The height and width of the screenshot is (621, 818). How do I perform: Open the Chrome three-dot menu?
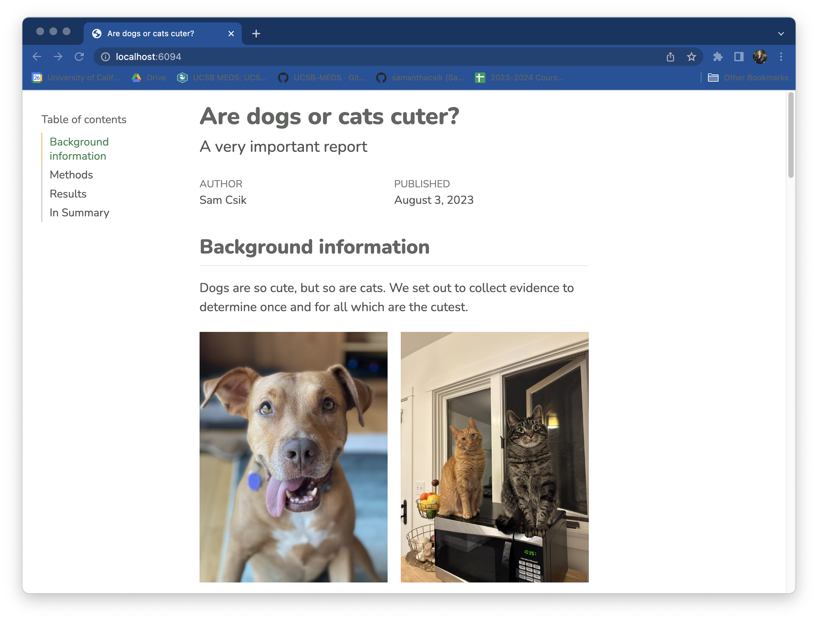(781, 57)
